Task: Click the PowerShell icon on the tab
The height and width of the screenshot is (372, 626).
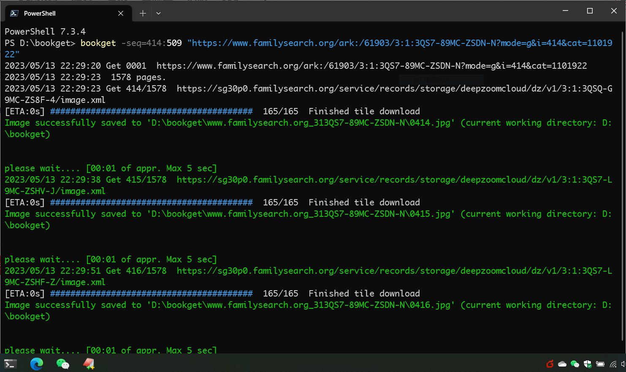Action: 14,13
